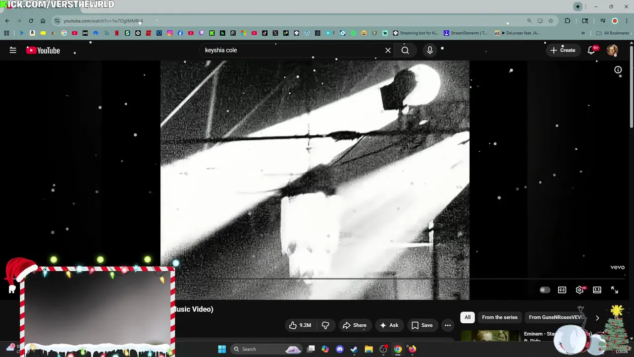Toggle closed captions (CC) on the video
Screen dimensions: 634x357
(x=562, y=290)
